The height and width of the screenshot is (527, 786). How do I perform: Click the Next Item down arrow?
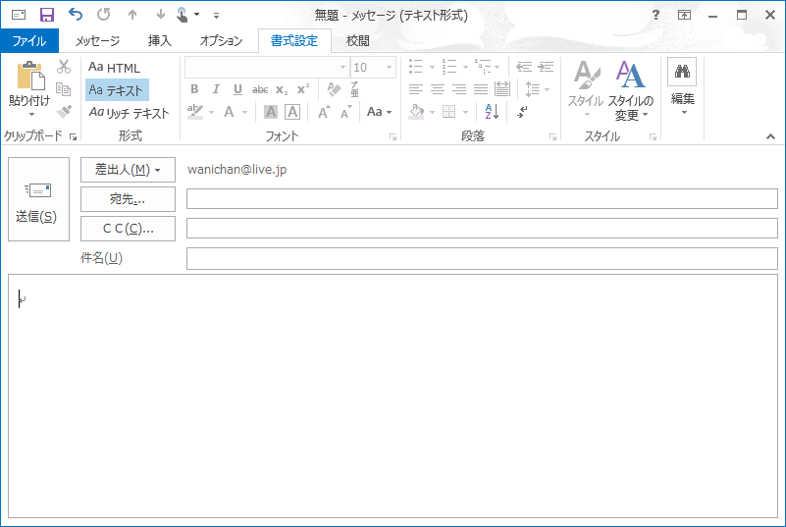pos(160,15)
